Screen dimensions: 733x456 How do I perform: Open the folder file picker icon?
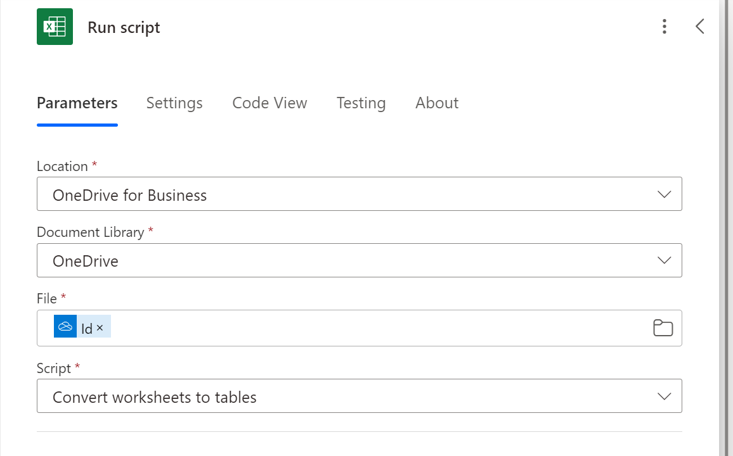pyautogui.click(x=663, y=328)
